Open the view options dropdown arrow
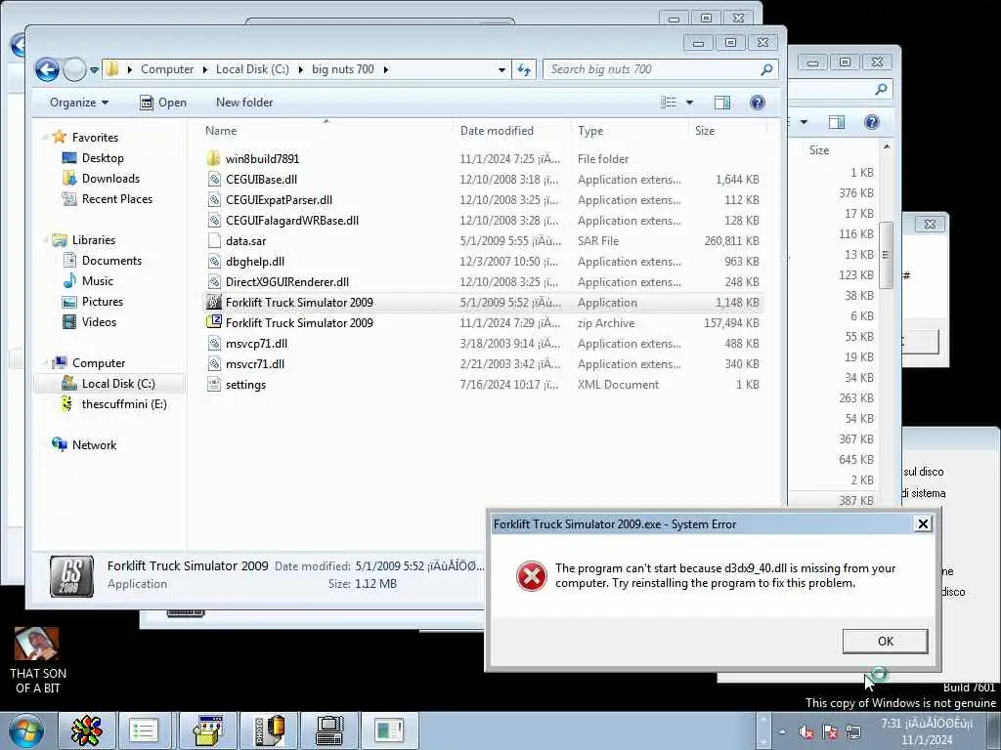Image resolution: width=1001 pixels, height=750 pixels. pos(689,103)
